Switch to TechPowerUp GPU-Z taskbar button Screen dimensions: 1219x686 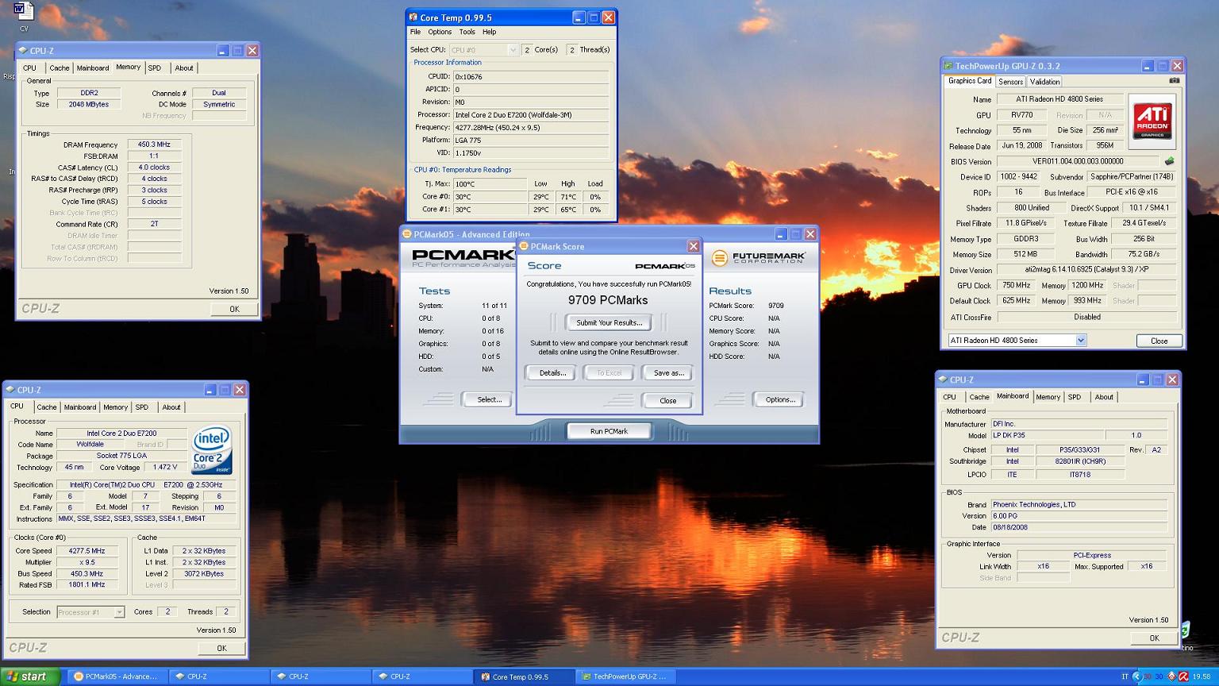[624, 676]
